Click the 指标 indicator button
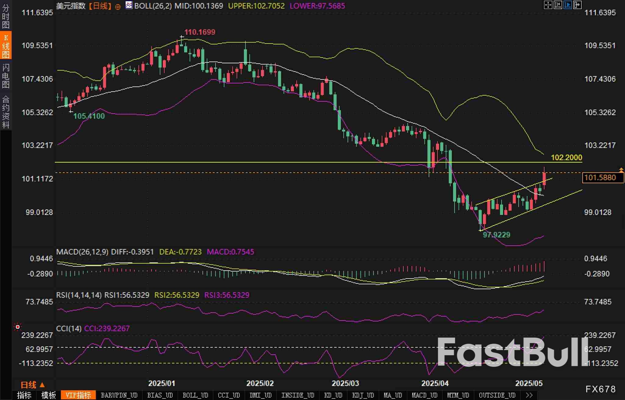 24,395
